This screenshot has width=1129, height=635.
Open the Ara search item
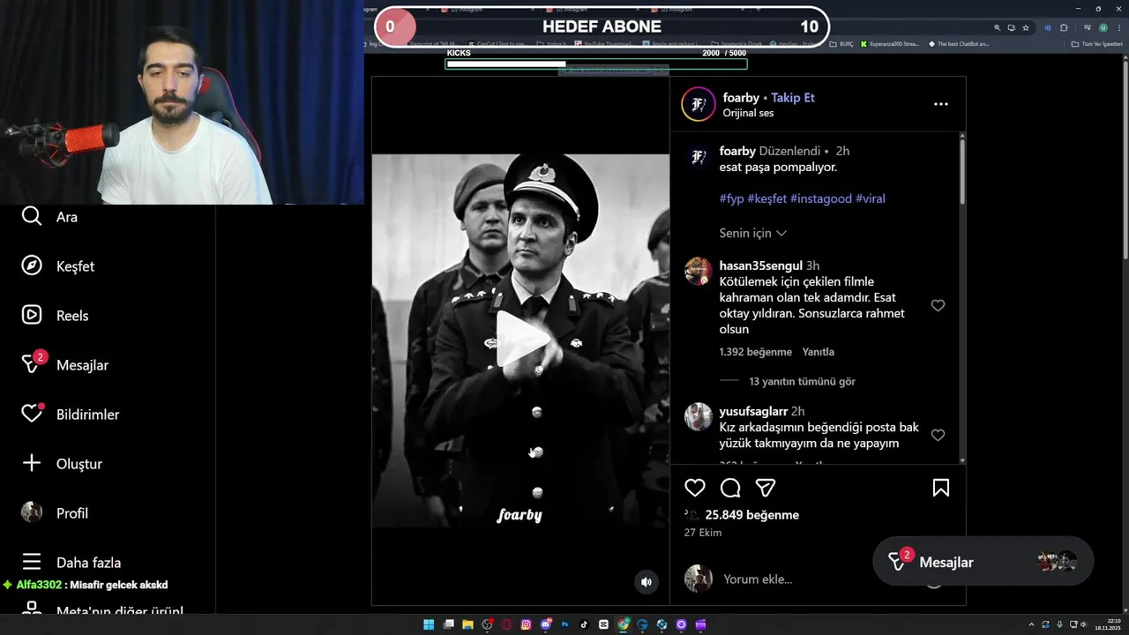click(49, 217)
